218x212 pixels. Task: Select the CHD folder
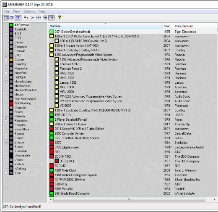(18, 38)
